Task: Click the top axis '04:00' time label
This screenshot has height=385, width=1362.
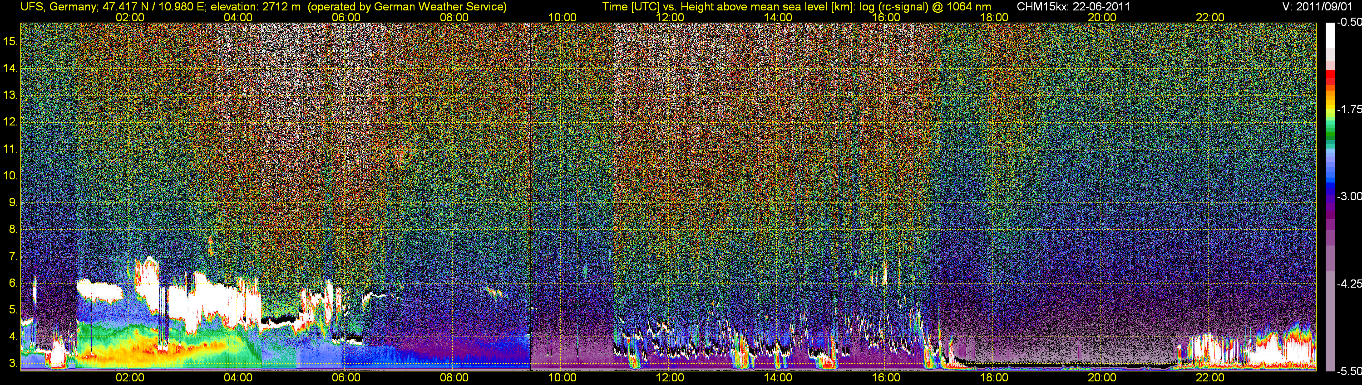Action: (238, 17)
